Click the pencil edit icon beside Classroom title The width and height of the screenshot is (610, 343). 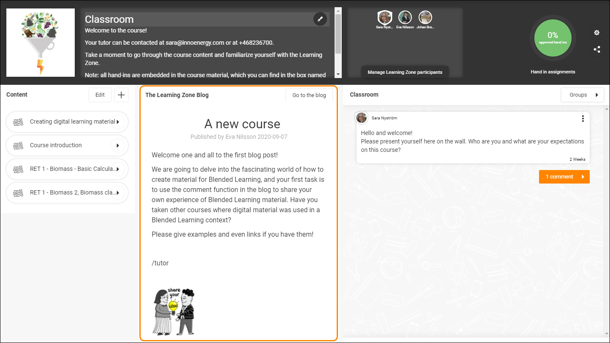tap(320, 19)
